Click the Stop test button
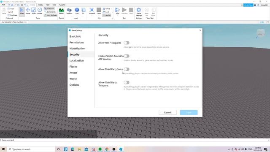 click(131, 11)
